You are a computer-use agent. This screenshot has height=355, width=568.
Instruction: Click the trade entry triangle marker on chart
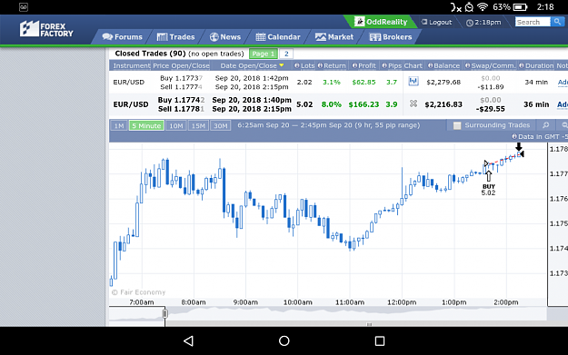(486, 163)
